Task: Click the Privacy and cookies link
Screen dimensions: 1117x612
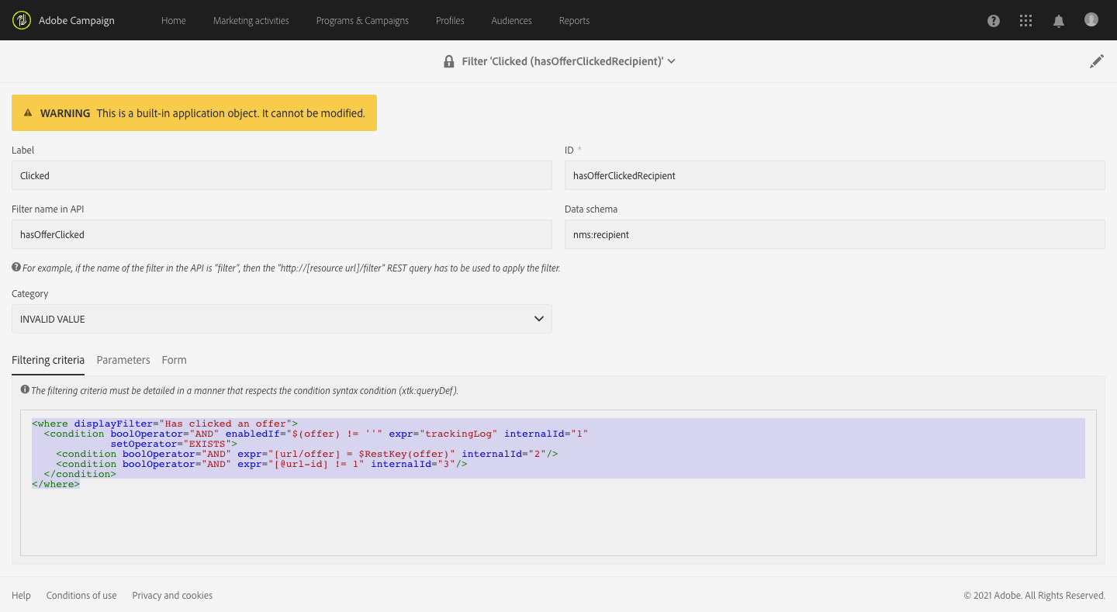Action: click(172, 596)
